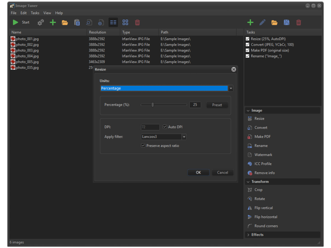331x248 pixels.
Task: Add a task with the right green plus icon
Action: click(250, 22)
